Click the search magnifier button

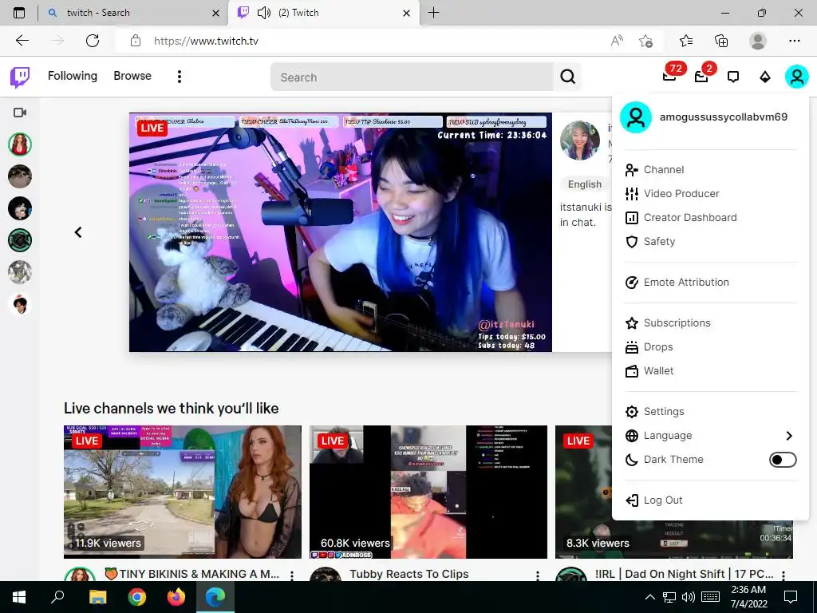[x=567, y=77]
